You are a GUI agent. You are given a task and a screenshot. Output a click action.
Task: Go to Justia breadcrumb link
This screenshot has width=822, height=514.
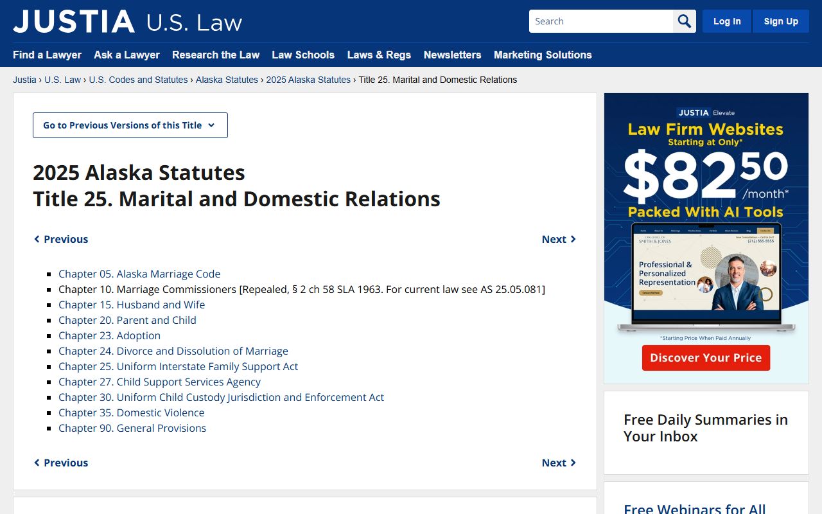pos(24,80)
